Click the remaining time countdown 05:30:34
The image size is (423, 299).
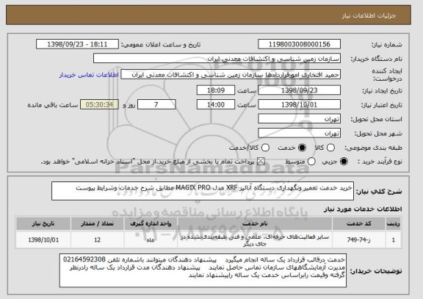point(99,104)
